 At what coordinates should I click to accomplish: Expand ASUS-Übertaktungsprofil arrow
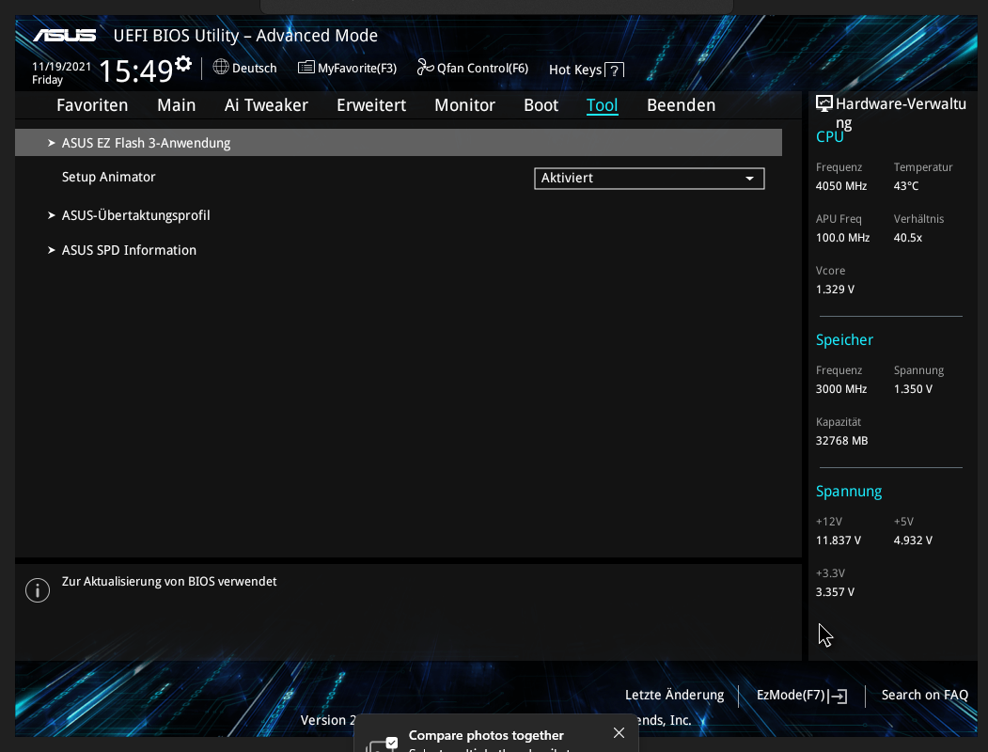click(x=52, y=215)
